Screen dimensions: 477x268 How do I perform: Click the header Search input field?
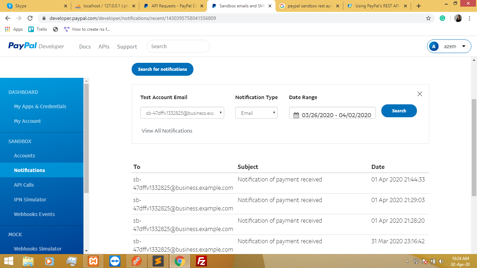click(x=178, y=46)
